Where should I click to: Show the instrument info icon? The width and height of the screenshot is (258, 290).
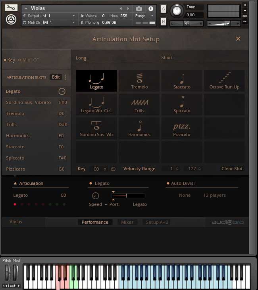151,8
